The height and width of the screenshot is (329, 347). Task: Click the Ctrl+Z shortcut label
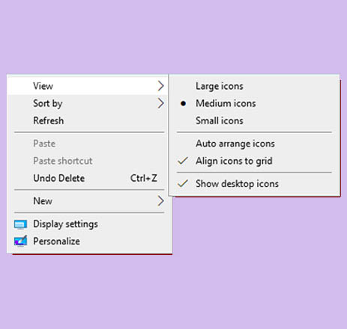pos(144,178)
